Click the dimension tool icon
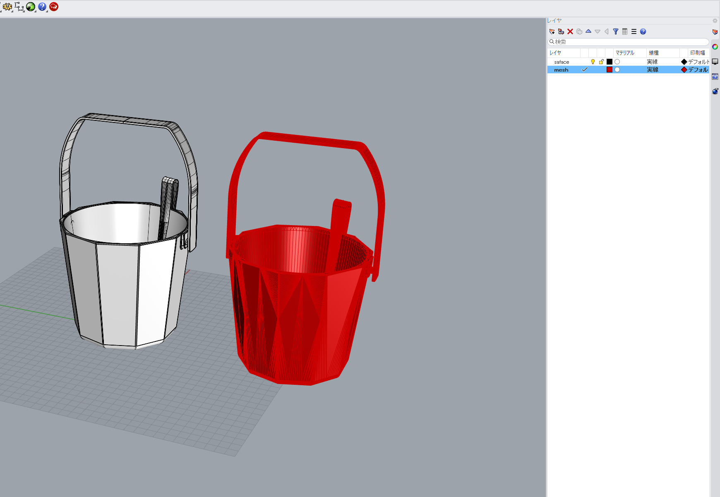The height and width of the screenshot is (497, 720). click(19, 7)
